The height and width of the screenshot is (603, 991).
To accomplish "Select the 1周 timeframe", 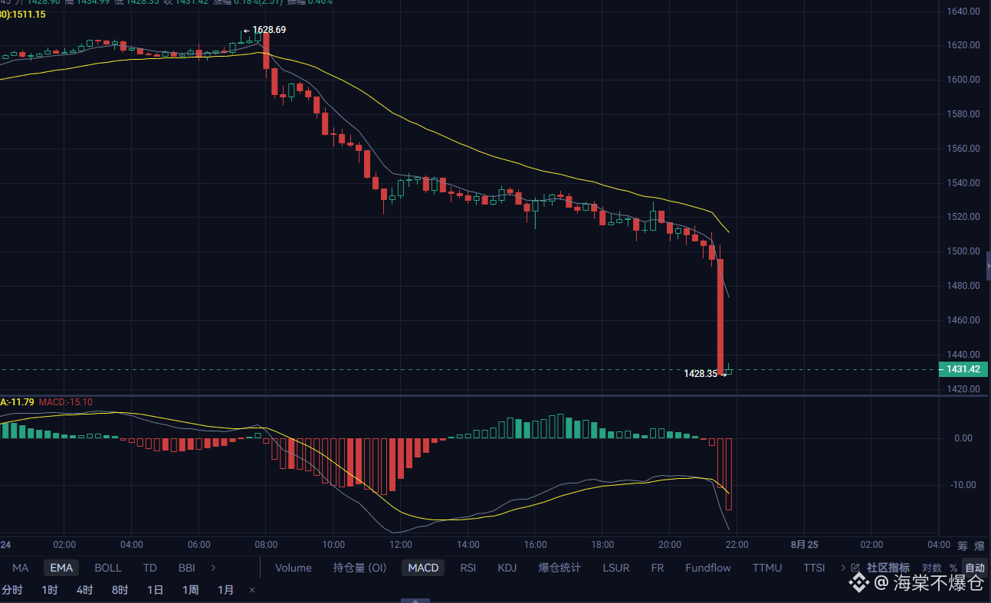I will [190, 590].
